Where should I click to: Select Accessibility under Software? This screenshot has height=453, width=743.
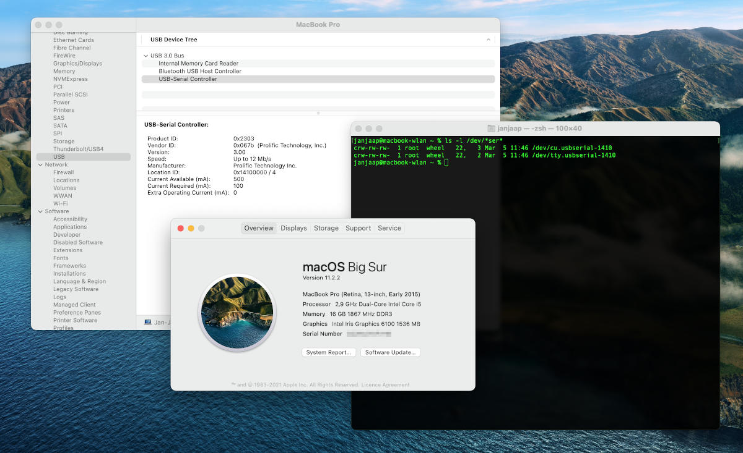(70, 219)
